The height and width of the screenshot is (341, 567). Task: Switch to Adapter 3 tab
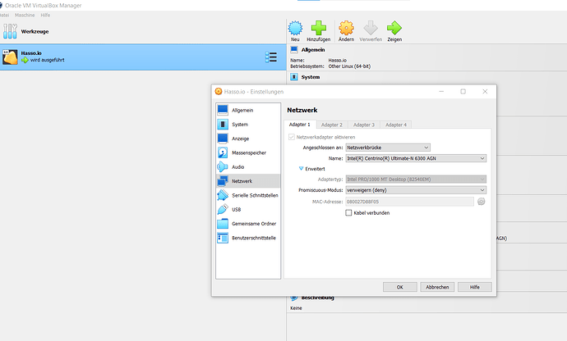(x=364, y=125)
